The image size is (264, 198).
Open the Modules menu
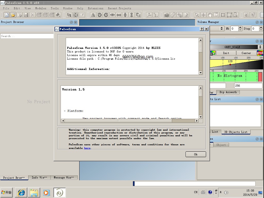tap(41, 8)
